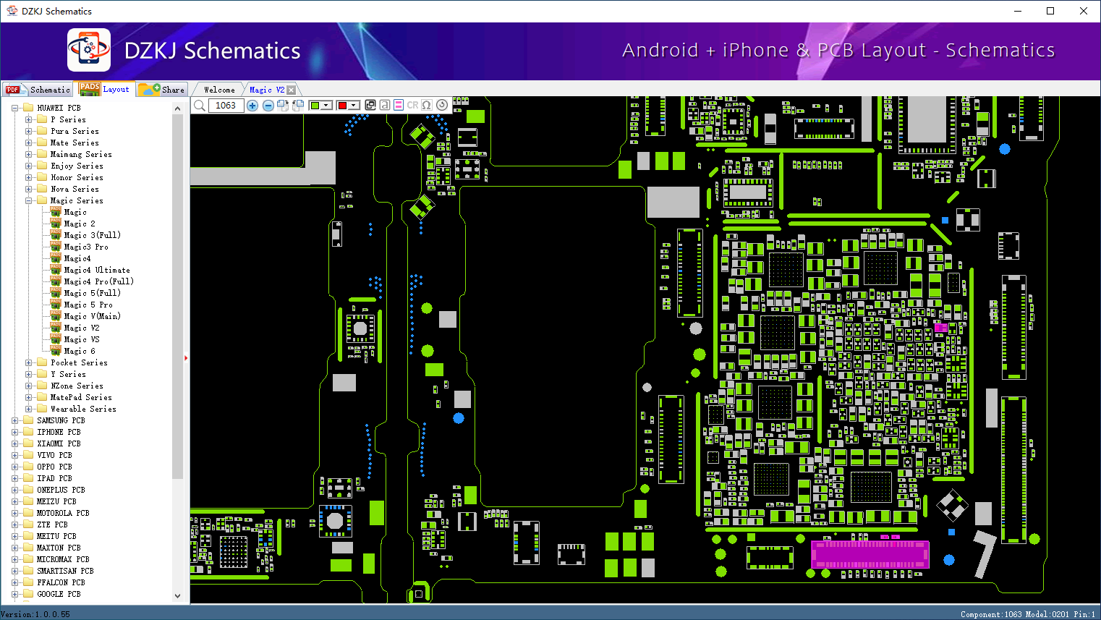The height and width of the screenshot is (620, 1101).
Task: Open the Magic 3(Full) layout file
Action: (92, 235)
